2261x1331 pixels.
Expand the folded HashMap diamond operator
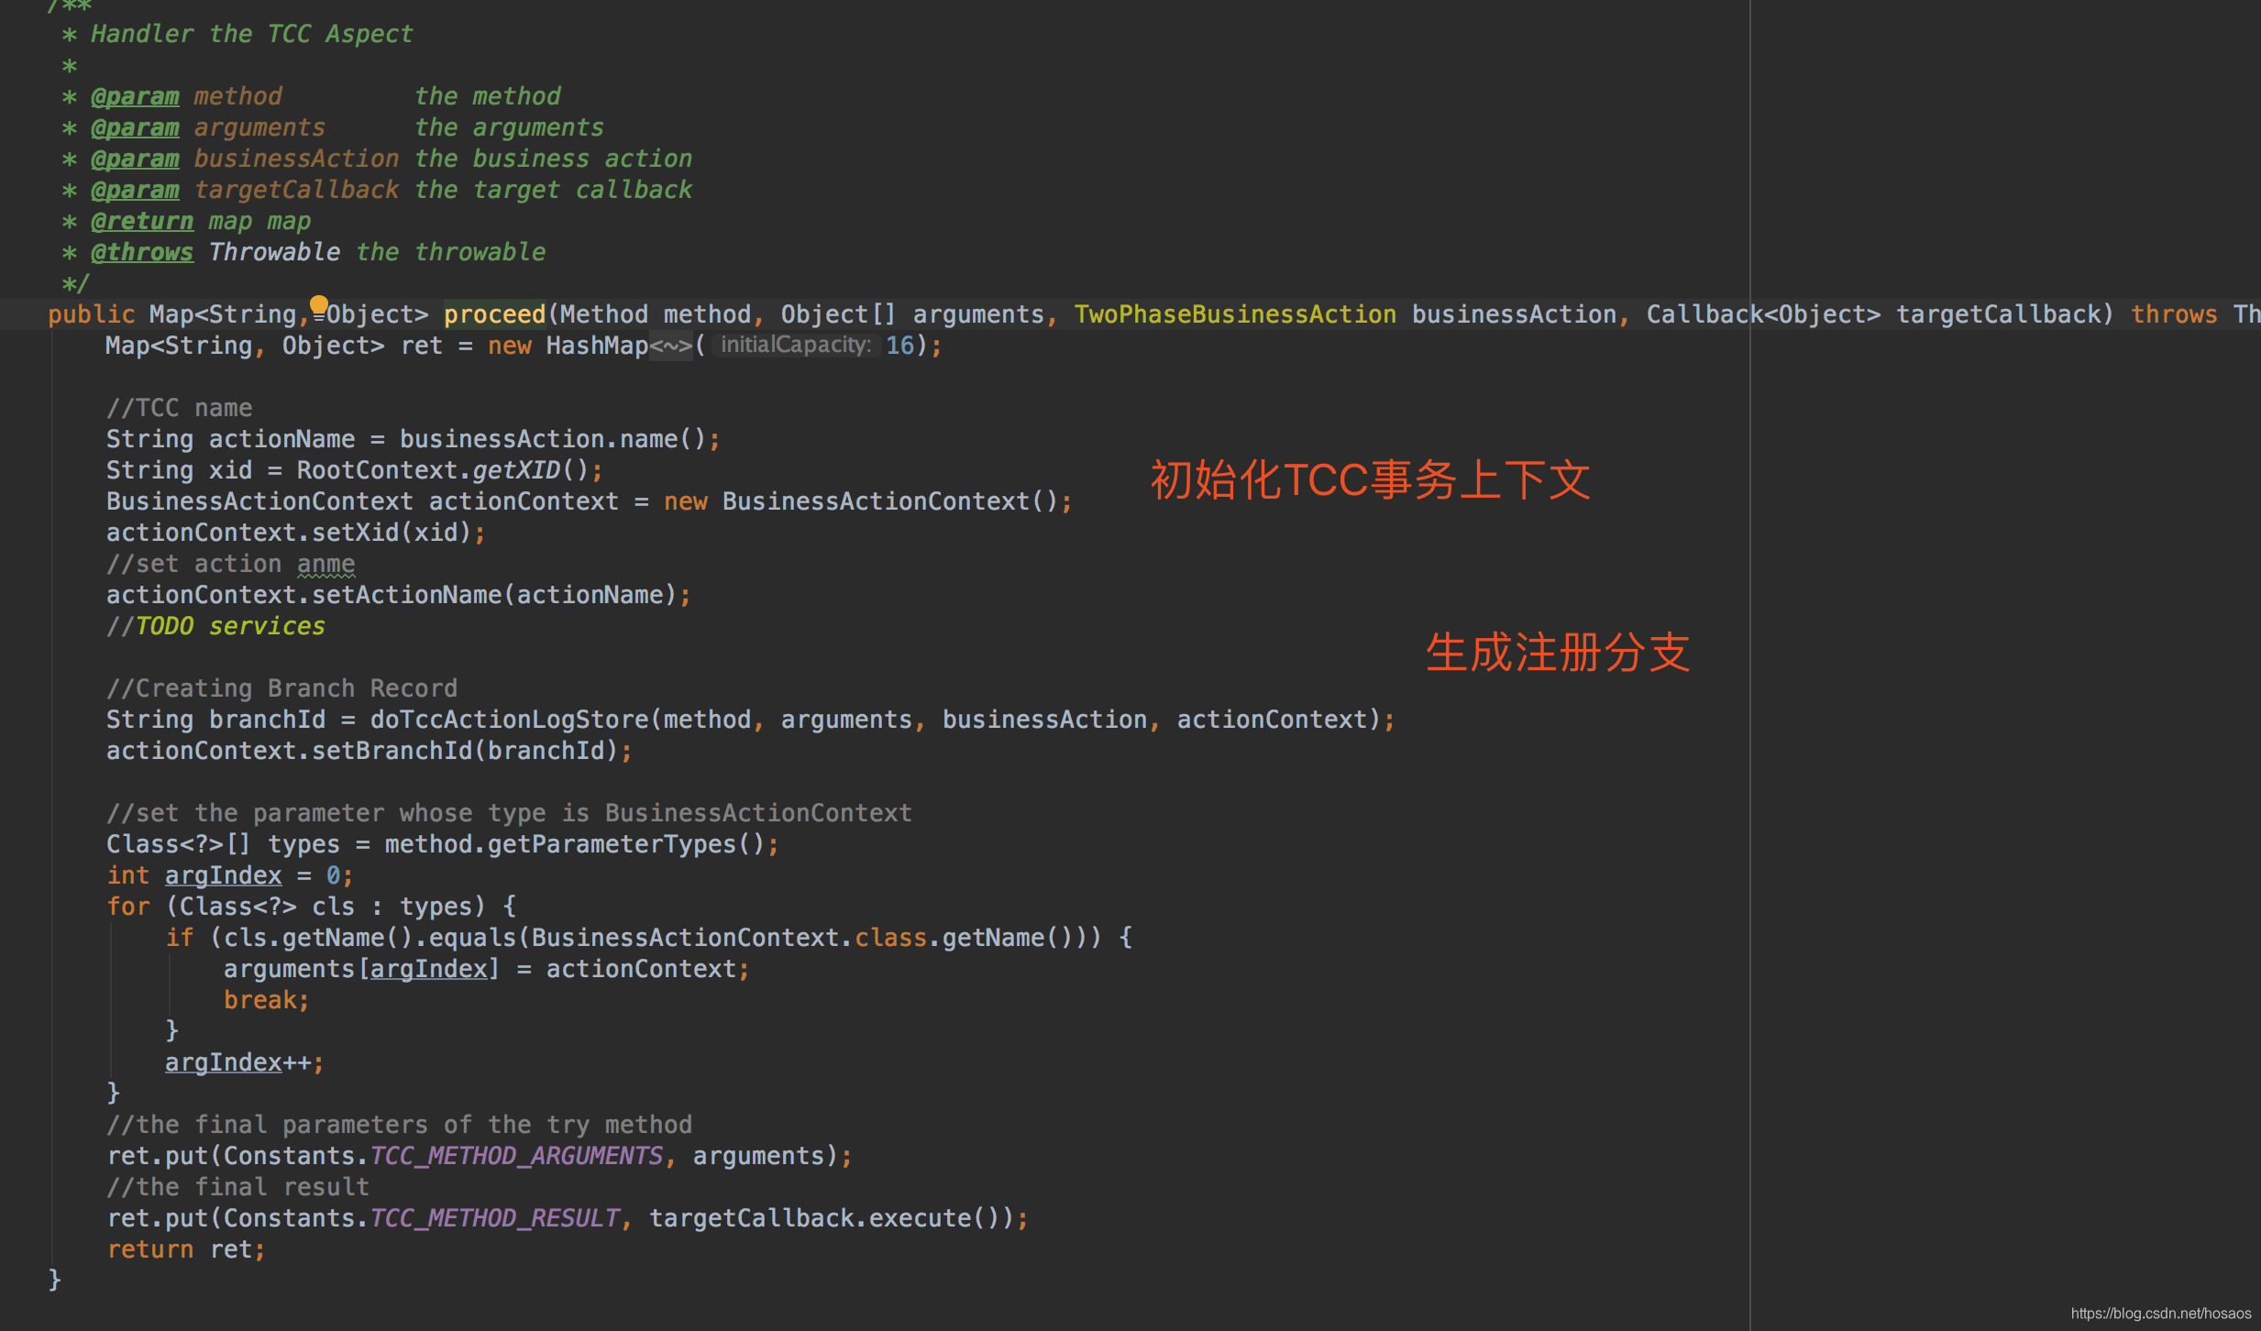671,346
